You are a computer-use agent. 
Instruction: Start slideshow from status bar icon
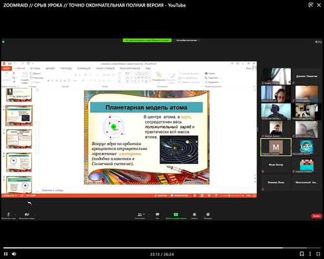(216, 196)
